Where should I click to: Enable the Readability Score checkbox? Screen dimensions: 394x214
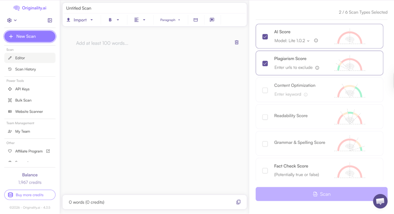(x=265, y=117)
